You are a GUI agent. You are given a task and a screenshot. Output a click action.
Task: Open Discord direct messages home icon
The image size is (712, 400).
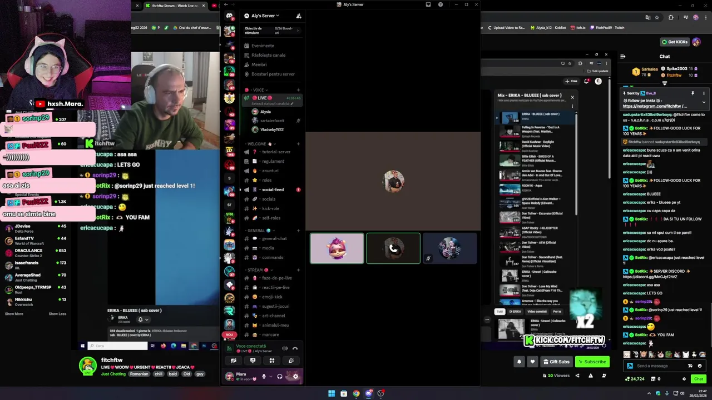pyautogui.click(x=229, y=16)
